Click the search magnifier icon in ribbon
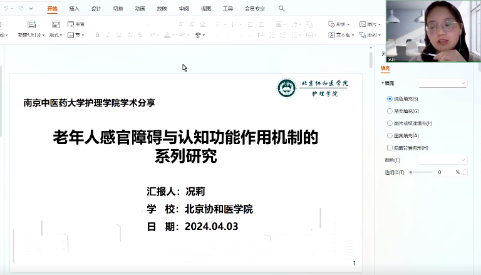Image resolution: width=481 pixels, height=275 pixels. coord(282,9)
